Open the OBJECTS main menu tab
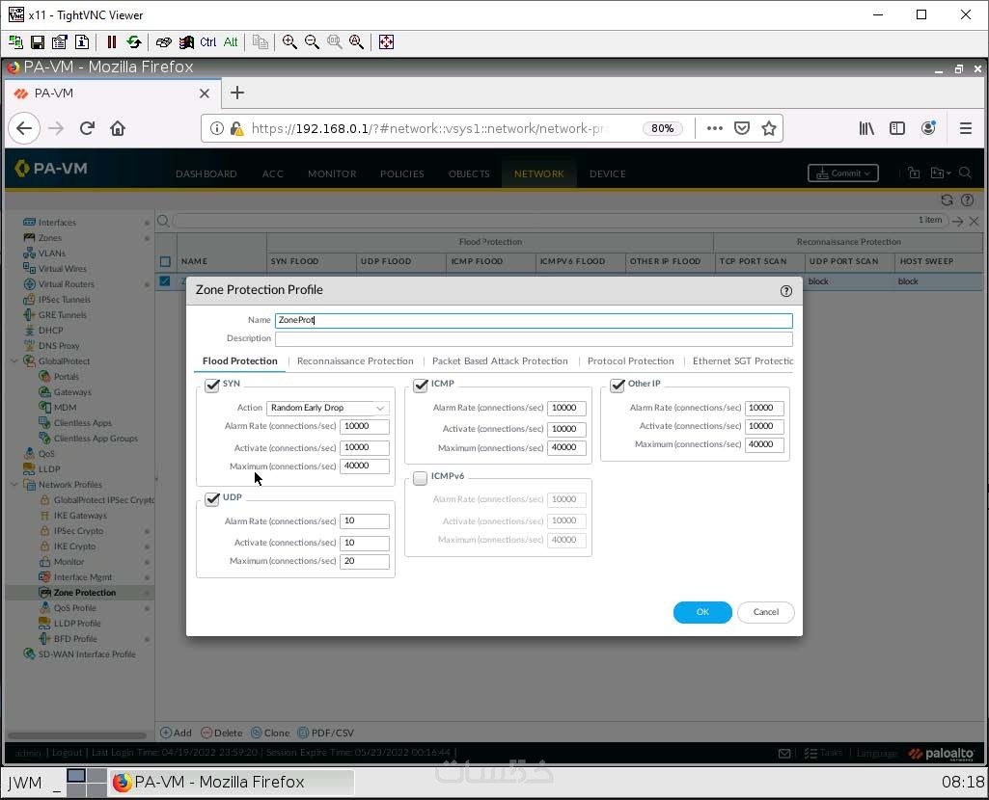Screen dimensions: 989x800 point(469,173)
